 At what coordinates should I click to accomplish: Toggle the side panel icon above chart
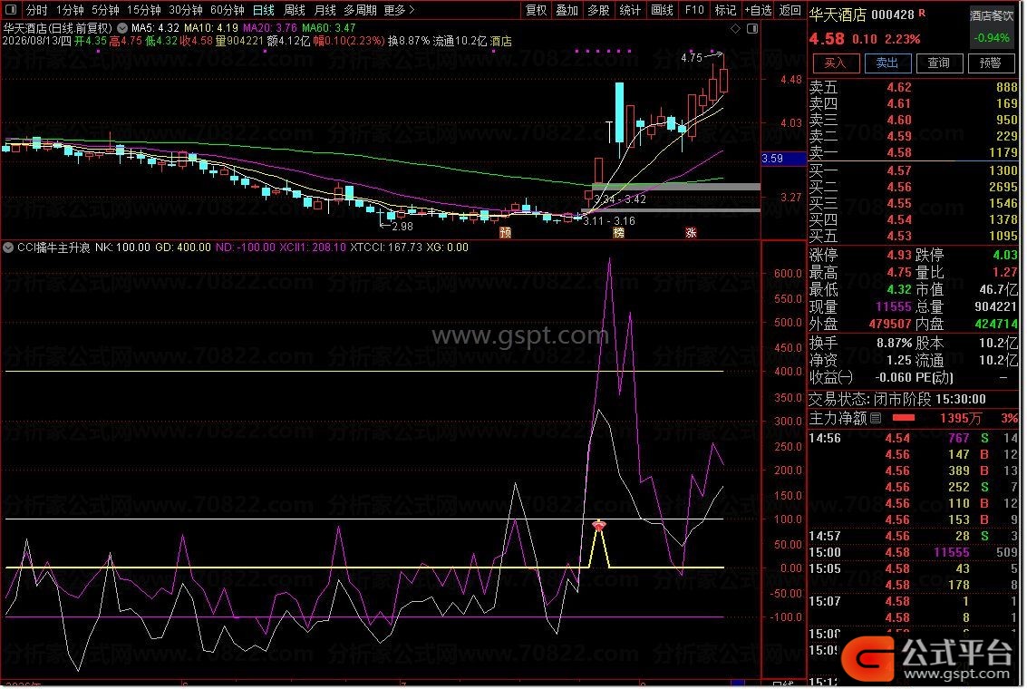click(752, 28)
